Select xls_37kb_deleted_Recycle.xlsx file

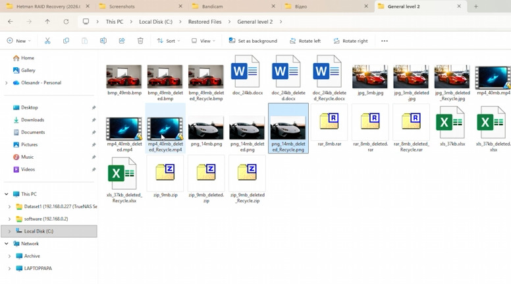tap(124, 179)
